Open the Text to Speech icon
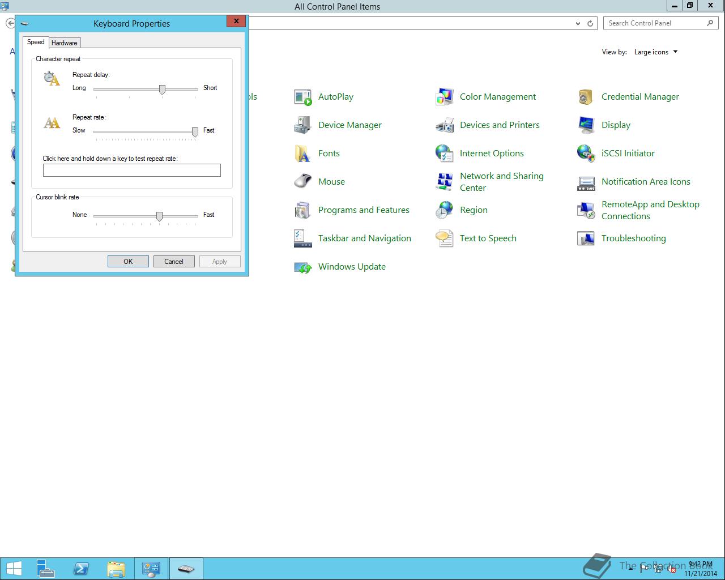Viewport: 725px width, 580px height. pos(445,238)
